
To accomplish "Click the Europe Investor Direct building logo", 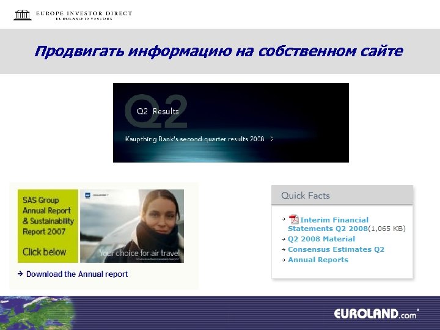I will point(23,15).
